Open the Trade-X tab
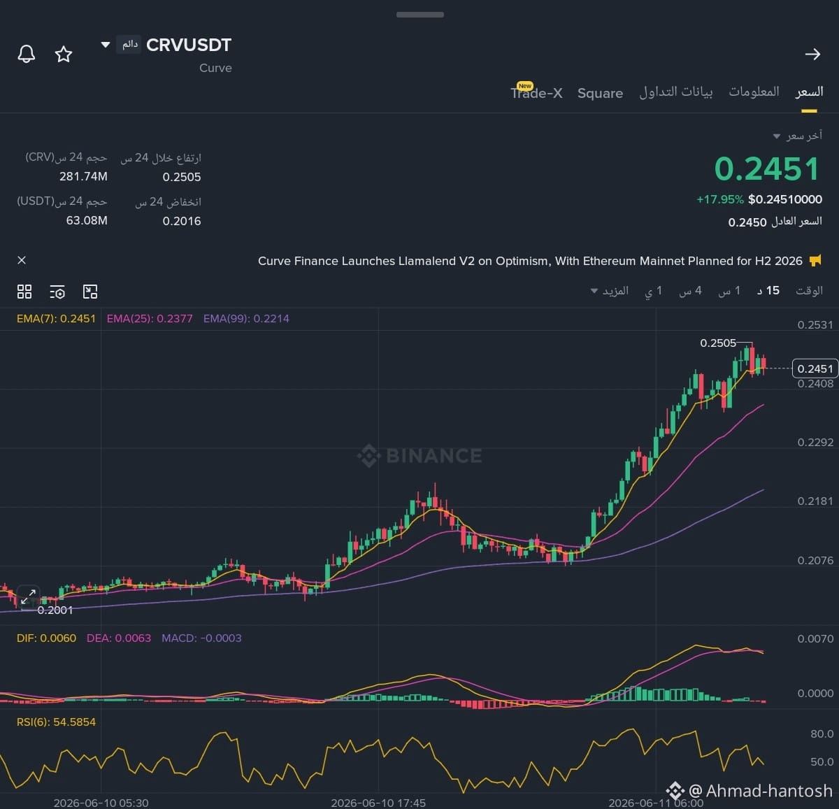Screen dimensions: 839x809 536,93
